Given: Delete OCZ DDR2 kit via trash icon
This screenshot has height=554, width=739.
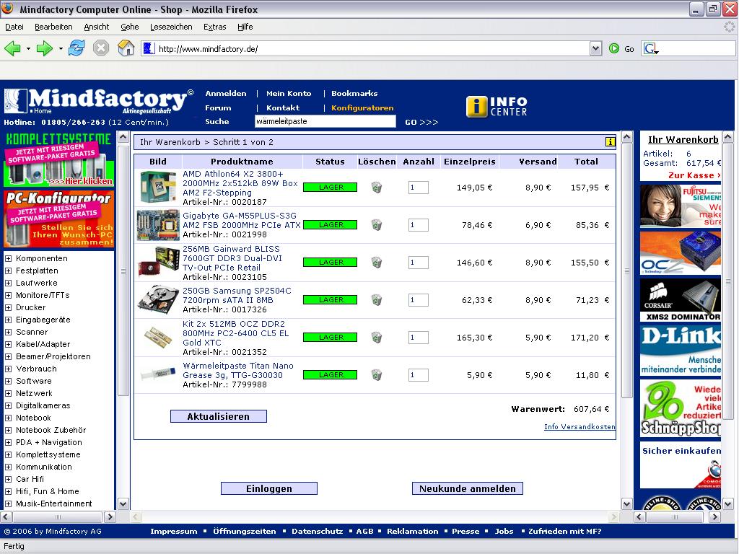Looking at the screenshot, I should [377, 338].
